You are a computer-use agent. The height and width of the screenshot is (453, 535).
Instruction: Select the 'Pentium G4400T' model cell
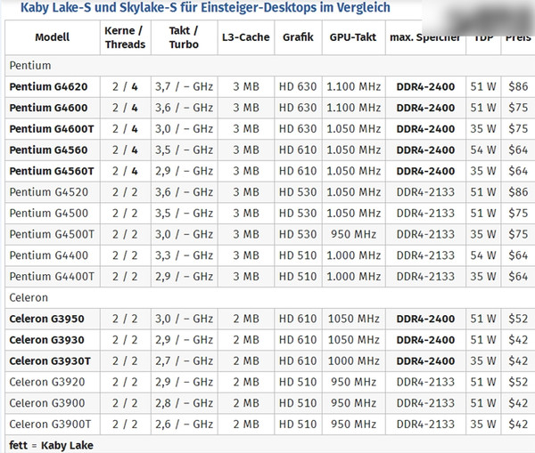[52, 277]
